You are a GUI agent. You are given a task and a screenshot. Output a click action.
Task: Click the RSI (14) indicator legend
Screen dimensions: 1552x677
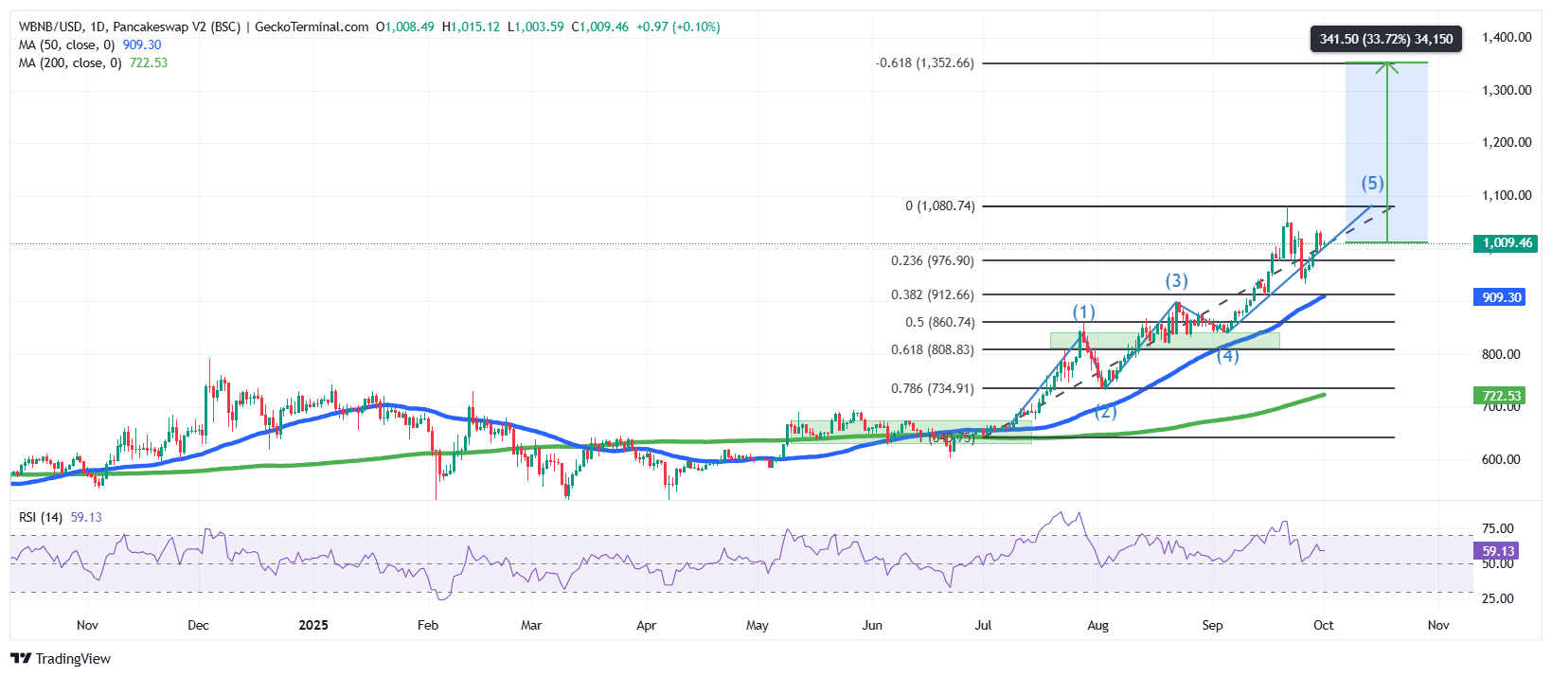(x=41, y=517)
